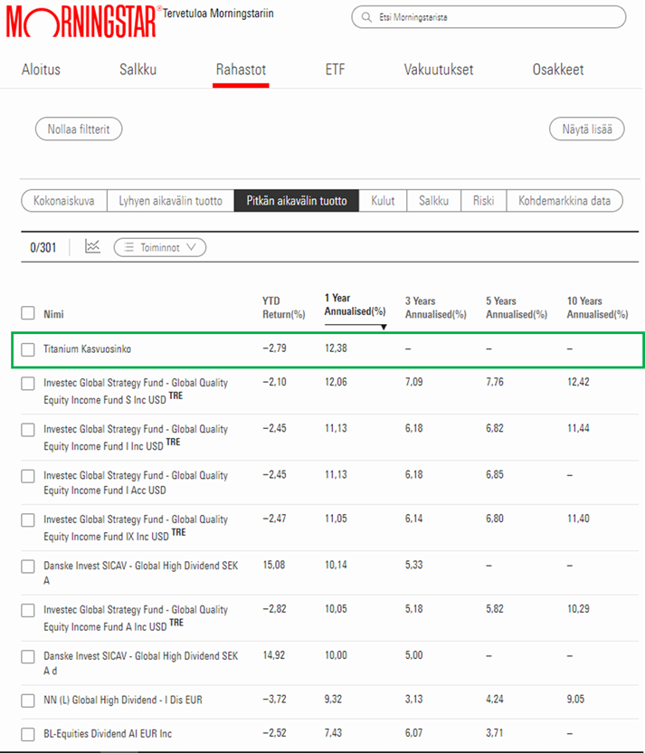Viewport: 645px width, 753px height.
Task: Expand the Toiminnot dropdown
Action: coord(160,247)
